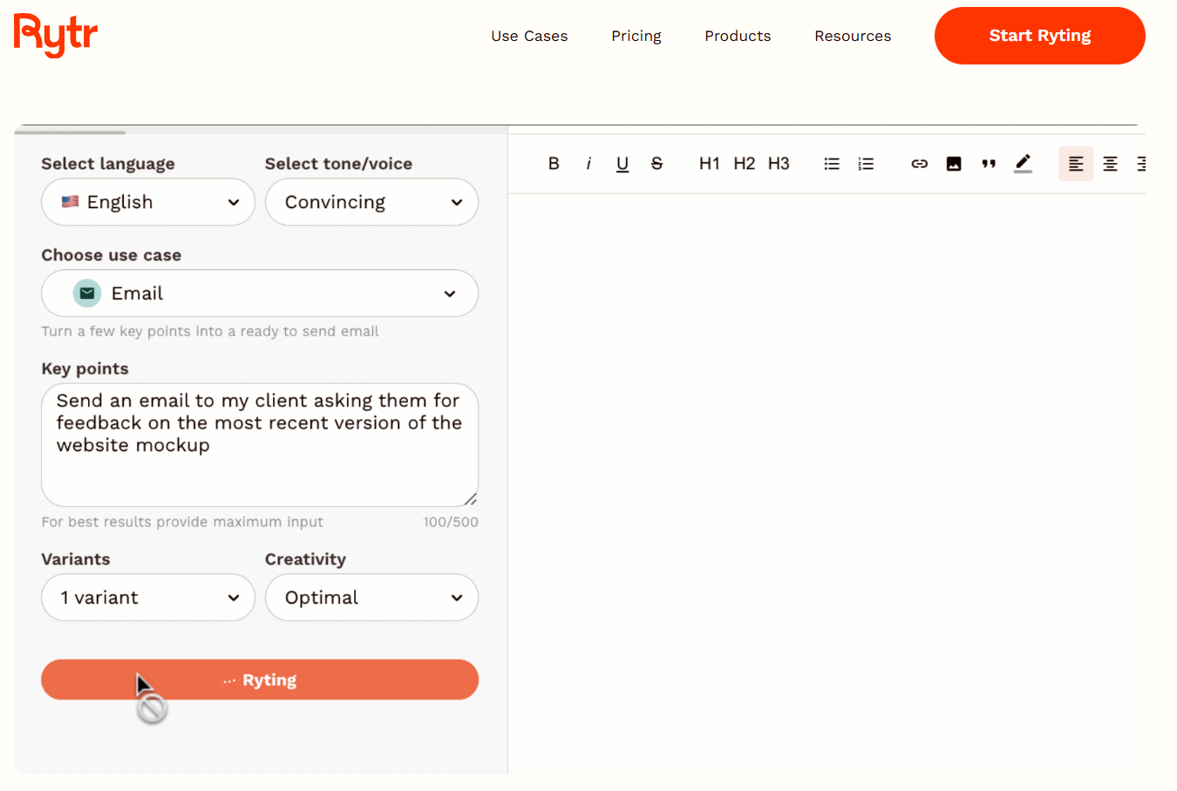This screenshot has height=791, width=1177.
Task: Open the language dropdown showing English
Action: (x=148, y=202)
